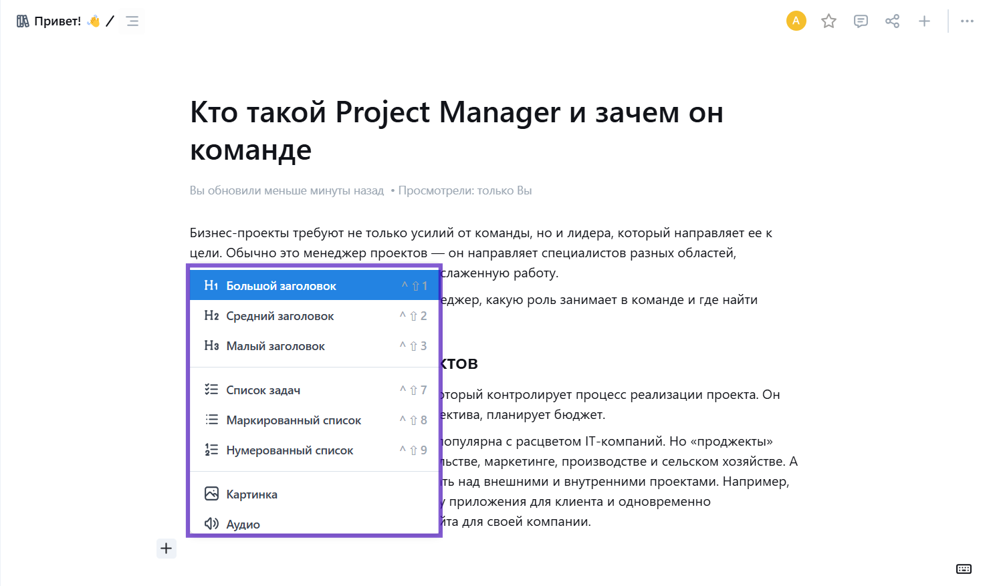The height and width of the screenshot is (586, 995).
Task: Insert a Картинка block
Action: pos(314,494)
